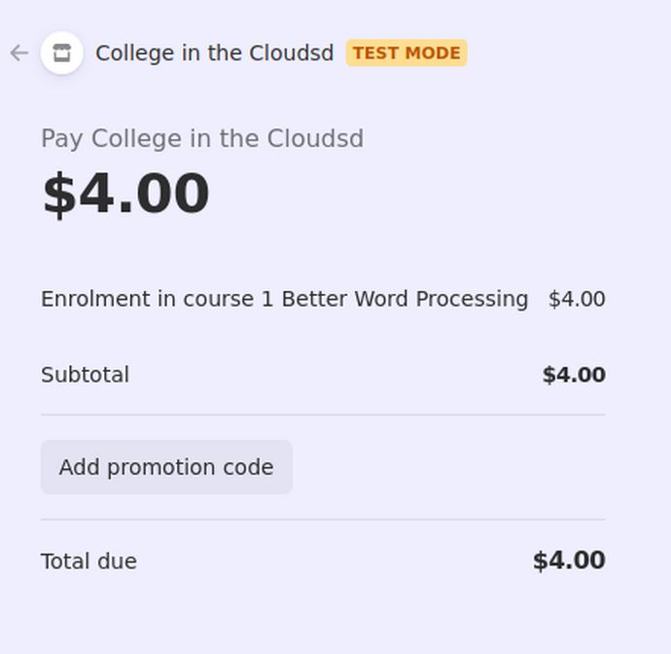
Task: Click the line item price $4.00
Action: coord(577,299)
